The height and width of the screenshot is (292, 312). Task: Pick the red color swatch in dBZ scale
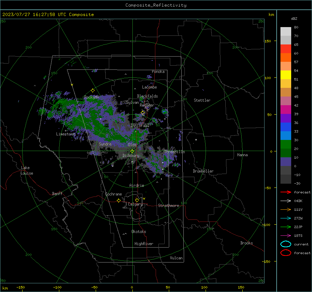[x=286, y=49]
